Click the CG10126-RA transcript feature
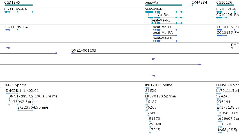The width and height of the screenshot is (239, 134). tap(222, 18)
